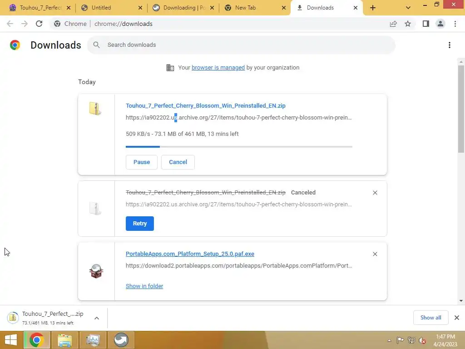
Task: Click the muted volume tray icon
Action: point(422,340)
